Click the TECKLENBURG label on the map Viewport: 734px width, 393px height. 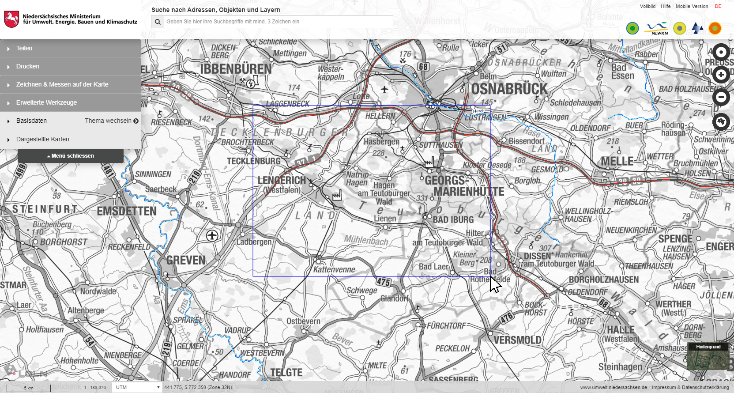(254, 161)
